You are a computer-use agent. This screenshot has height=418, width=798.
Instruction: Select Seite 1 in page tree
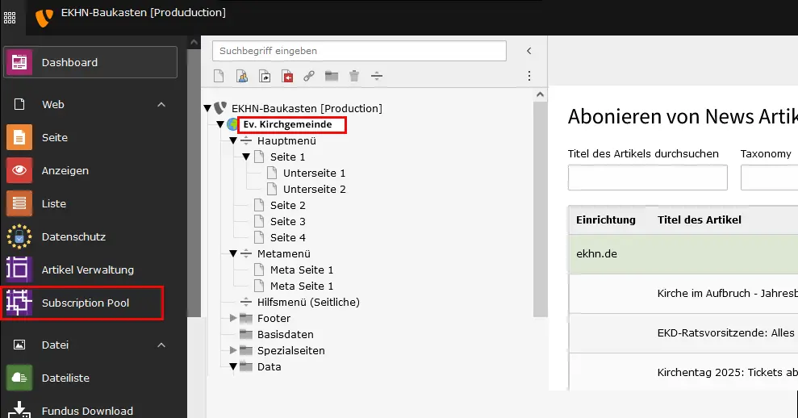[287, 157]
